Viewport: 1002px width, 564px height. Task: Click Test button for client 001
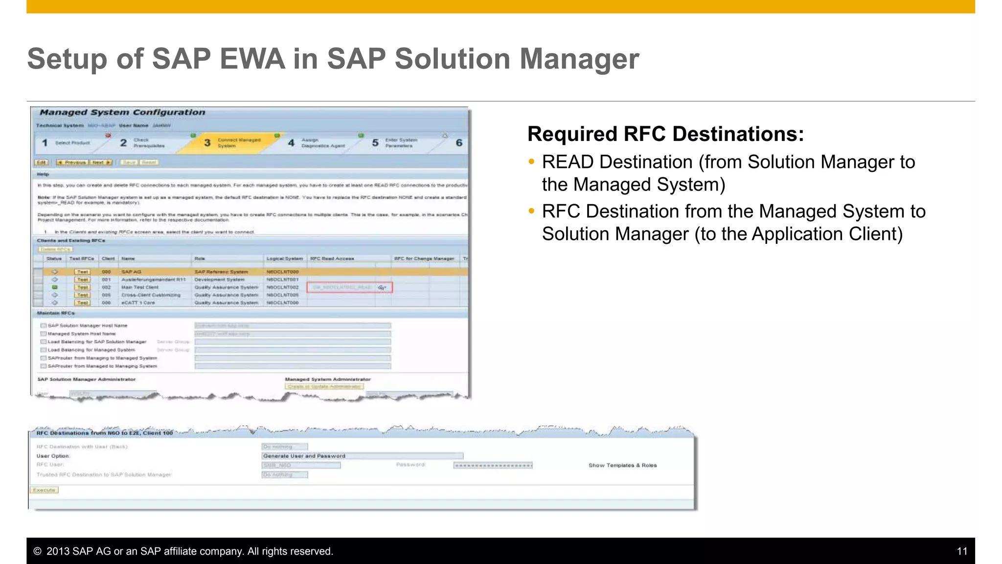click(82, 280)
